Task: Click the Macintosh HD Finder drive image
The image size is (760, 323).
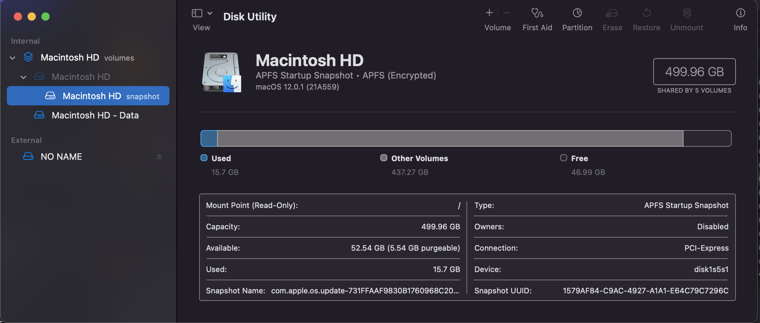Action: click(x=222, y=72)
